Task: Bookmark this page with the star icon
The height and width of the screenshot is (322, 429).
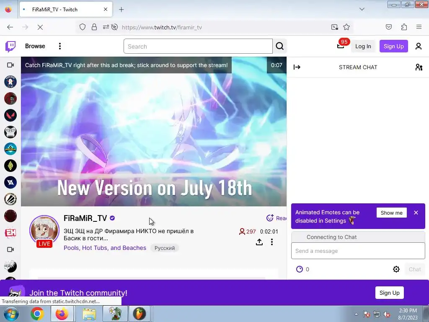Action: 346,27
